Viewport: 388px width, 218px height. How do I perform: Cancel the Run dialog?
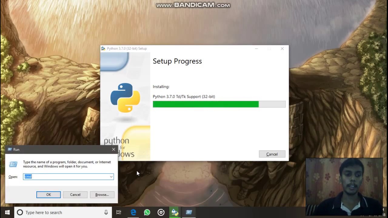tap(75, 195)
